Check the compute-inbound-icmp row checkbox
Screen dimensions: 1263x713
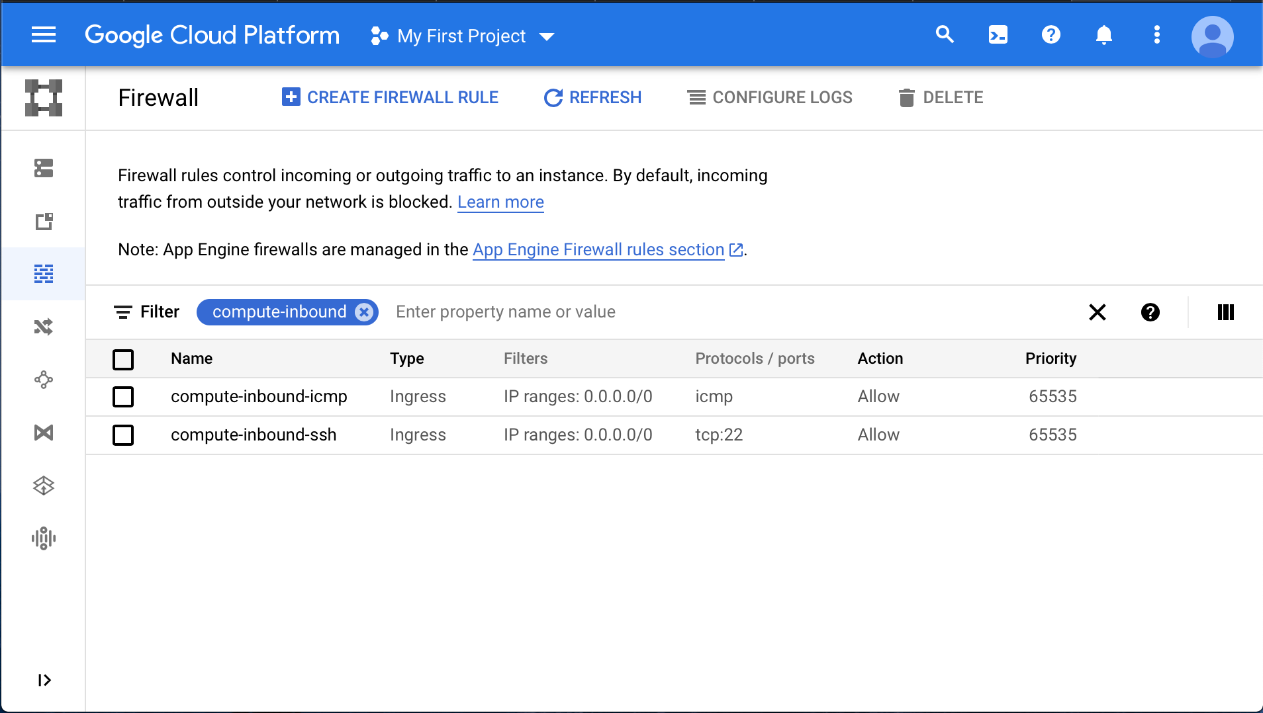point(123,397)
